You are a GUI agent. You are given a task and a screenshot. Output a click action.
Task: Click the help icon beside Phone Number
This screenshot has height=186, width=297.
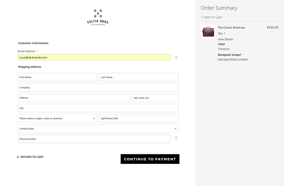coord(176,138)
